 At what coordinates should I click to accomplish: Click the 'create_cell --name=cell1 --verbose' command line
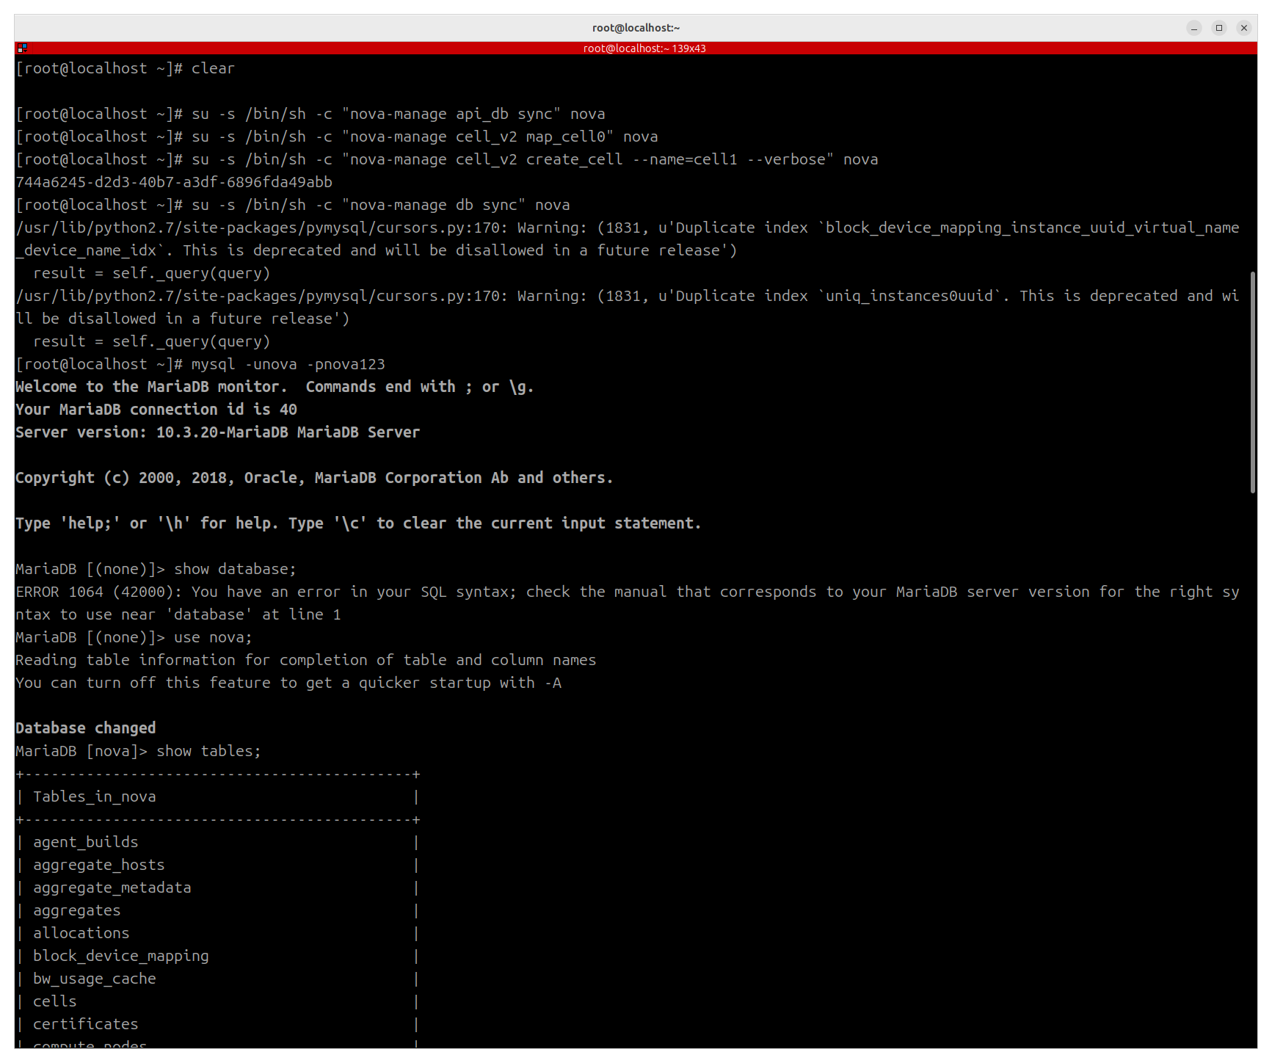(x=447, y=159)
